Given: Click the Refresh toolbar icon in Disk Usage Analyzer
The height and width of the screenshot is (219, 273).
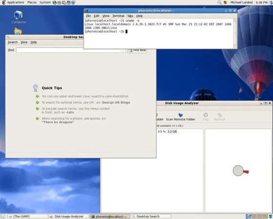Looking at the screenshot, I should (x=220, y=115).
